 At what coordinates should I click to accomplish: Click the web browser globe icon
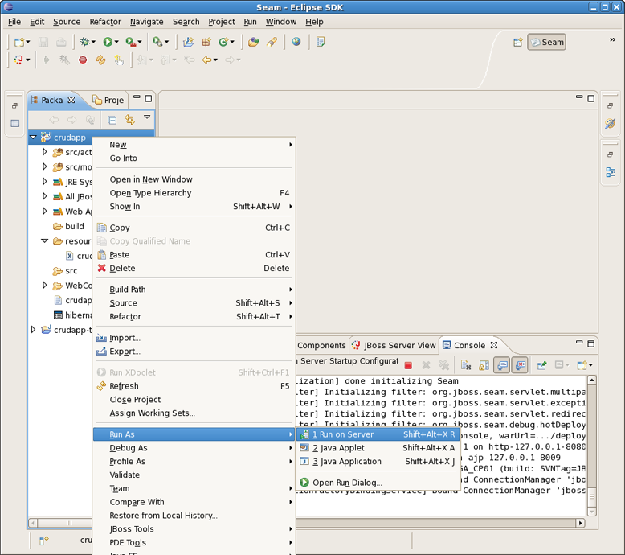click(x=296, y=42)
